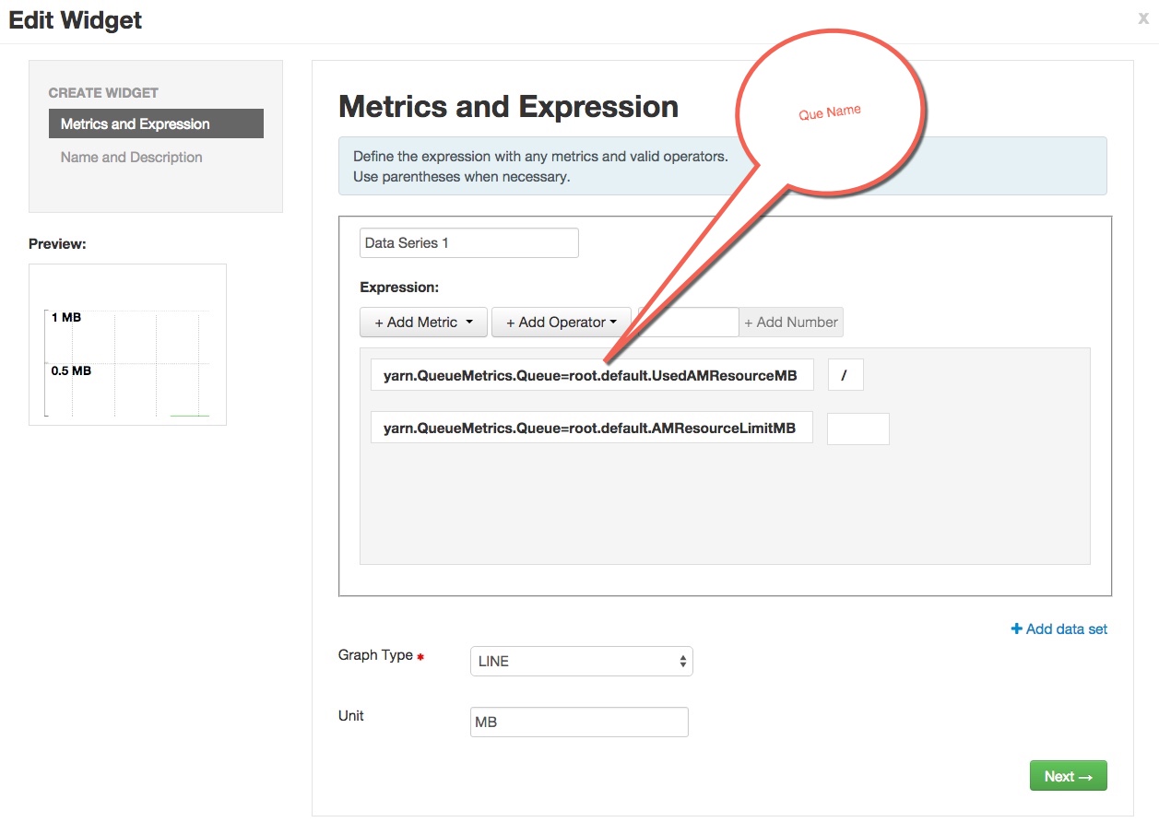The height and width of the screenshot is (834, 1159).
Task: Click the Add Number button
Action: click(790, 322)
